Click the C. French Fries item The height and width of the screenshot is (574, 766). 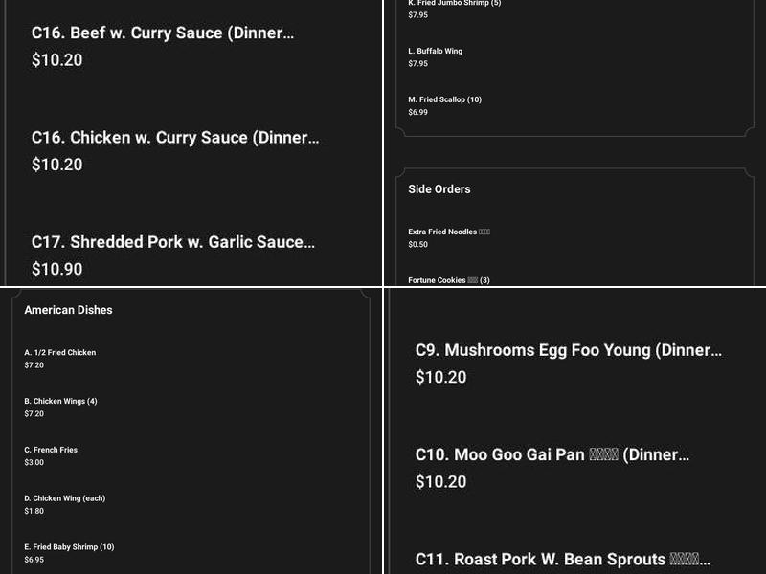(x=52, y=450)
